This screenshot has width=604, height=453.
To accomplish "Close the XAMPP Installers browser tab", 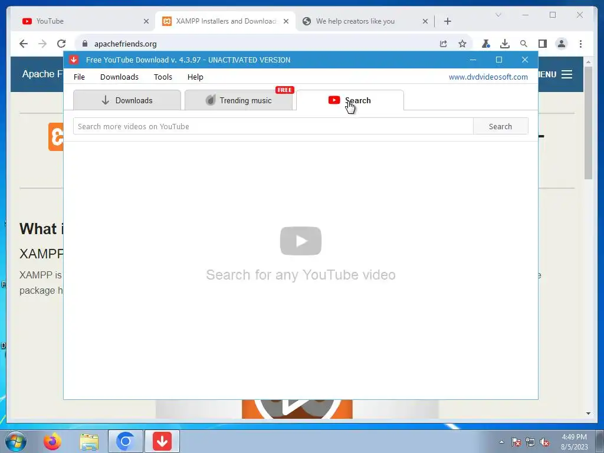I will [286, 21].
